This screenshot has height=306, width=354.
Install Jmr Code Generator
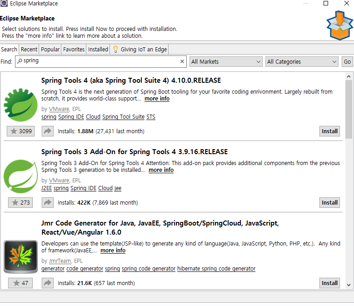point(329,283)
